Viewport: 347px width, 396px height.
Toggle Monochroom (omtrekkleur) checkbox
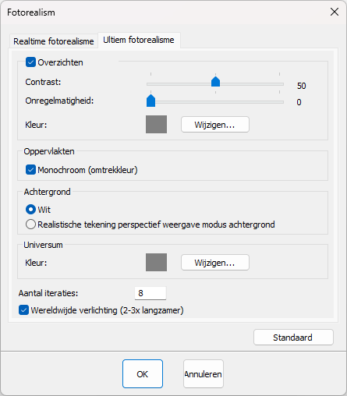[x=30, y=170]
